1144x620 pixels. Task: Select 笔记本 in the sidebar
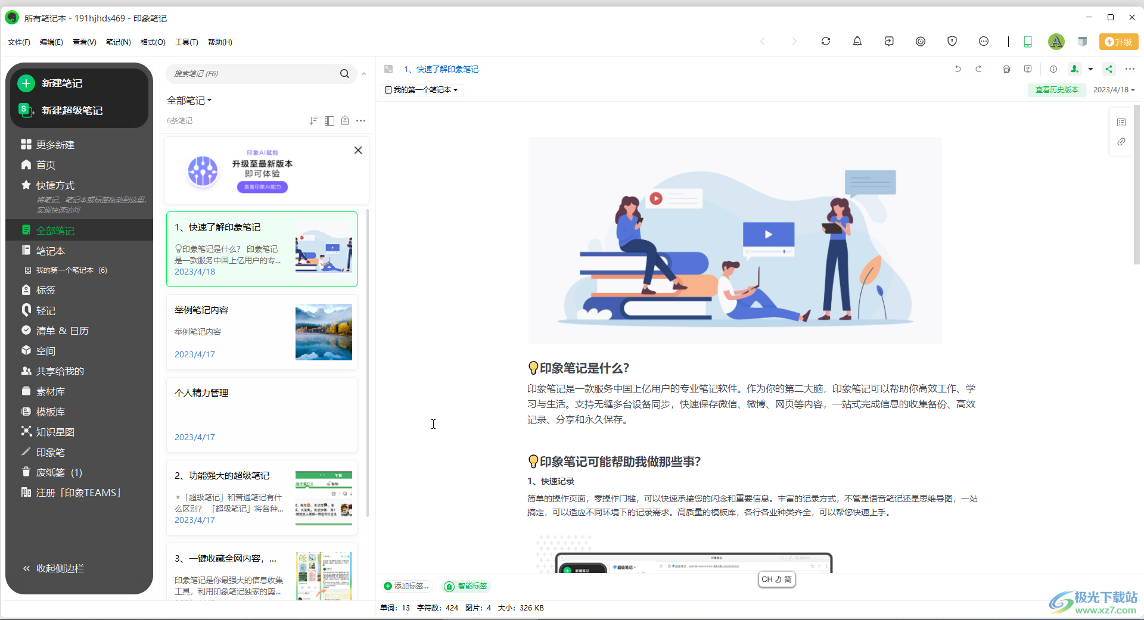pos(43,251)
